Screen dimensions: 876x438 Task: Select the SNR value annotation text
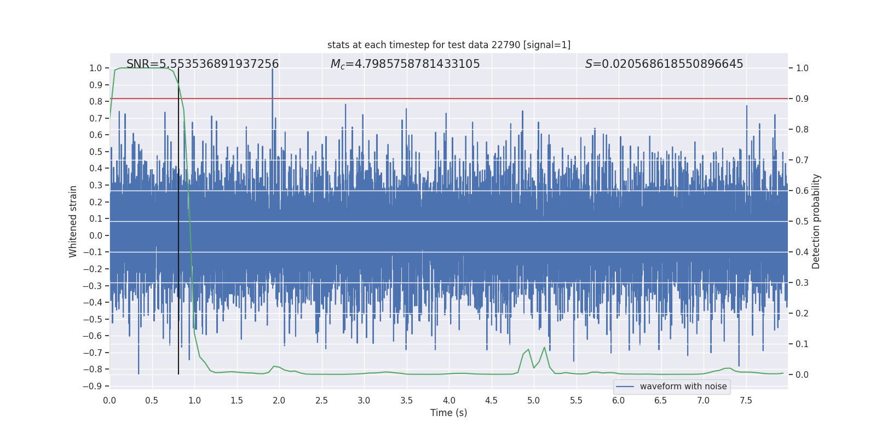point(203,64)
